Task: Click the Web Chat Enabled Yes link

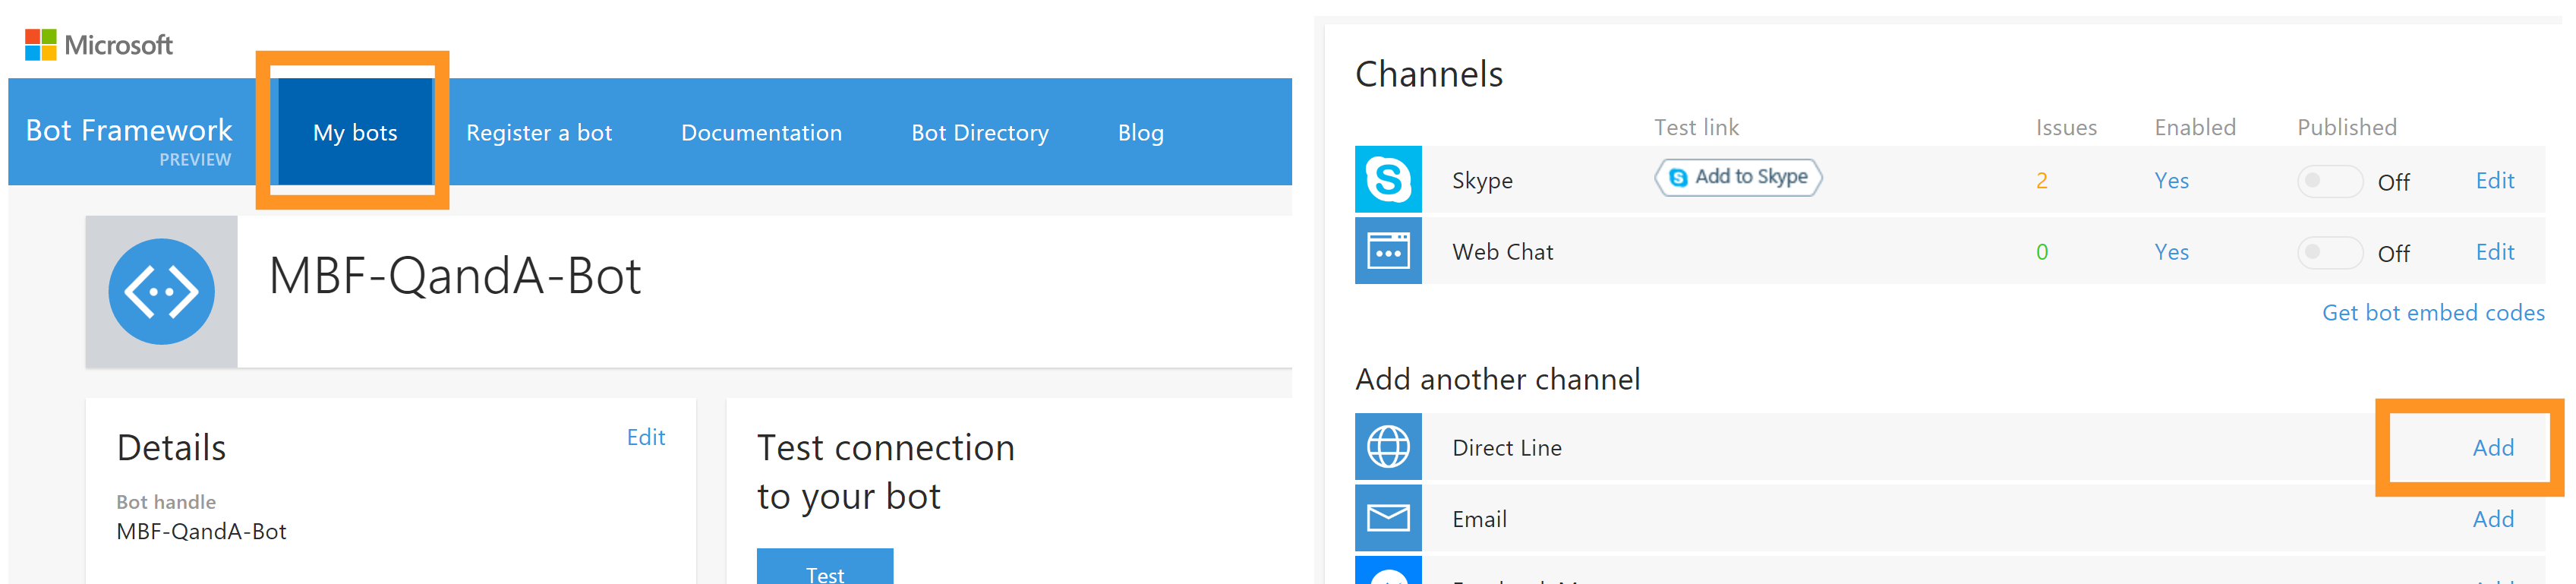Action: click(2171, 251)
